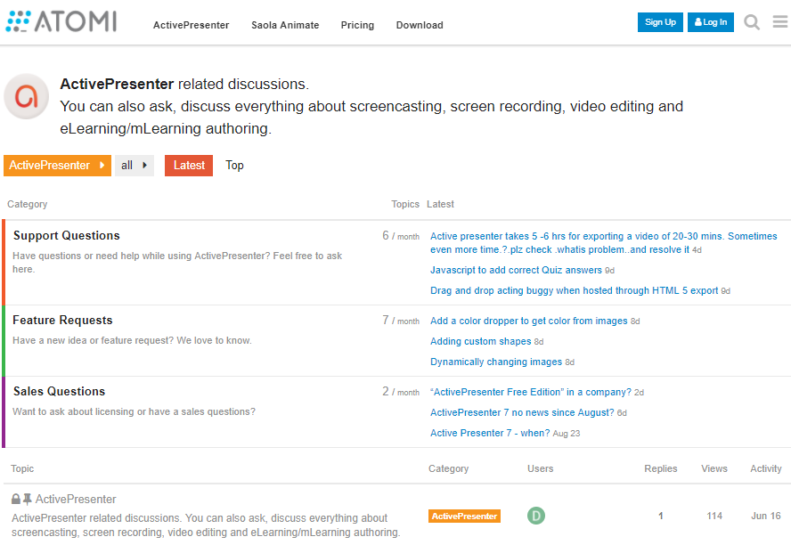Image resolution: width=791 pixels, height=545 pixels.
Task: Open 'Add a color dropper' topic
Action: 529,321
